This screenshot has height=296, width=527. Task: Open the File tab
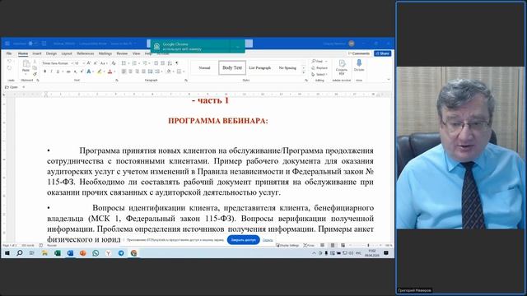tap(9, 53)
